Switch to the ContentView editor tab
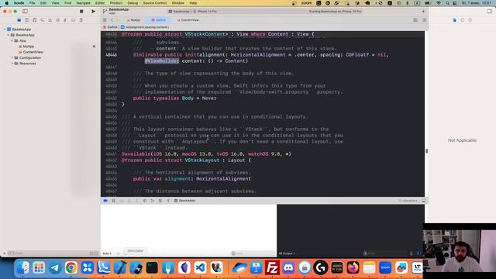This screenshot has height=279, width=496. click(188, 20)
